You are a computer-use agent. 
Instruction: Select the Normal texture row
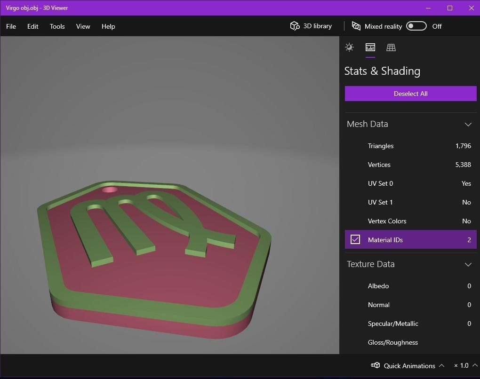[410, 305]
